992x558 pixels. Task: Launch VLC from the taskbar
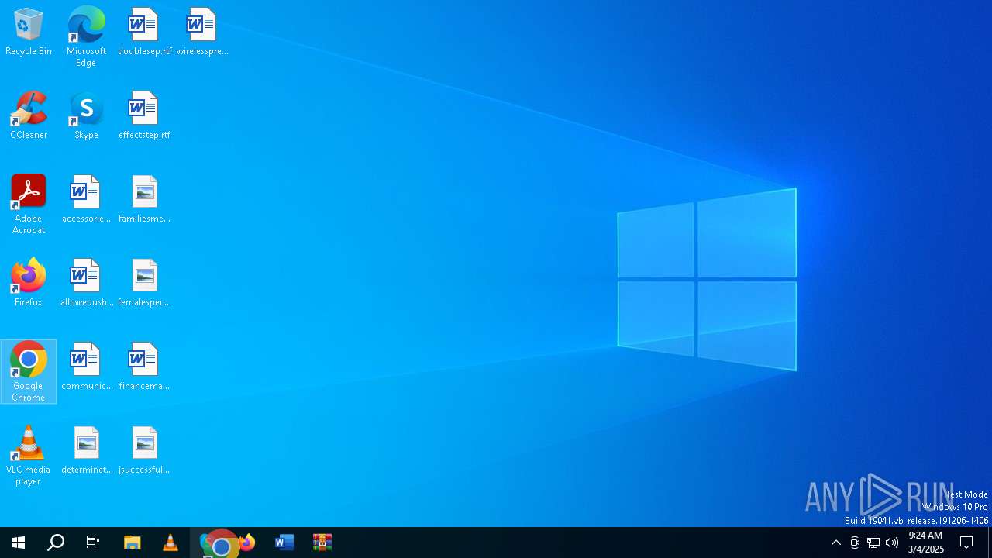pyautogui.click(x=170, y=542)
